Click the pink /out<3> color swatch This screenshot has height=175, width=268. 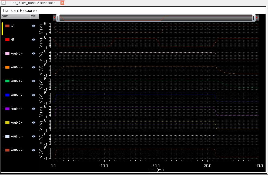7,53
